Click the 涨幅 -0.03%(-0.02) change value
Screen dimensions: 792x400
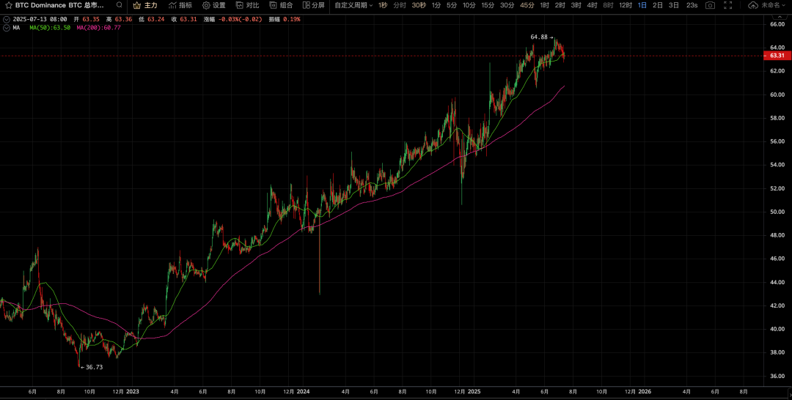[234, 19]
